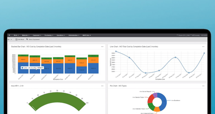Open Line Chart widget options (three dots)
Screen dimensions: 215x114
pyautogui.click(x=203, y=47)
